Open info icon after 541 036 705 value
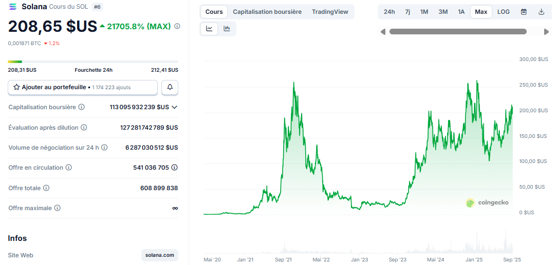Viewport: 557px width, 265px height. (174, 168)
